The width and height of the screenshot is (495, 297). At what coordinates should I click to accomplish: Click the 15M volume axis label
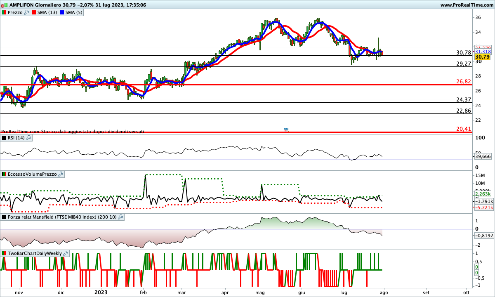(x=480, y=175)
